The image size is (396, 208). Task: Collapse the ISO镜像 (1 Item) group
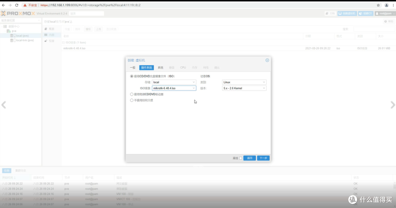point(63,42)
